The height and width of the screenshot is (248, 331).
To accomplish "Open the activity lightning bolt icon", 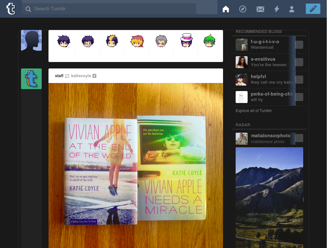I will pyautogui.click(x=277, y=9).
